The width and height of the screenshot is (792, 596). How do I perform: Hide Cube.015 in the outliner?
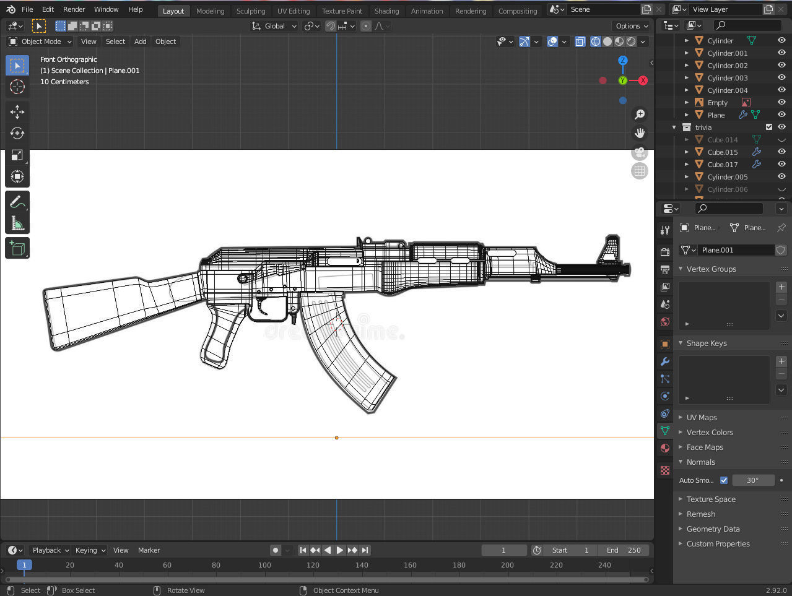click(x=781, y=152)
